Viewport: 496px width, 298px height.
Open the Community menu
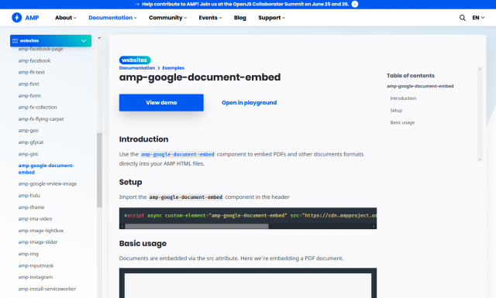168,18
